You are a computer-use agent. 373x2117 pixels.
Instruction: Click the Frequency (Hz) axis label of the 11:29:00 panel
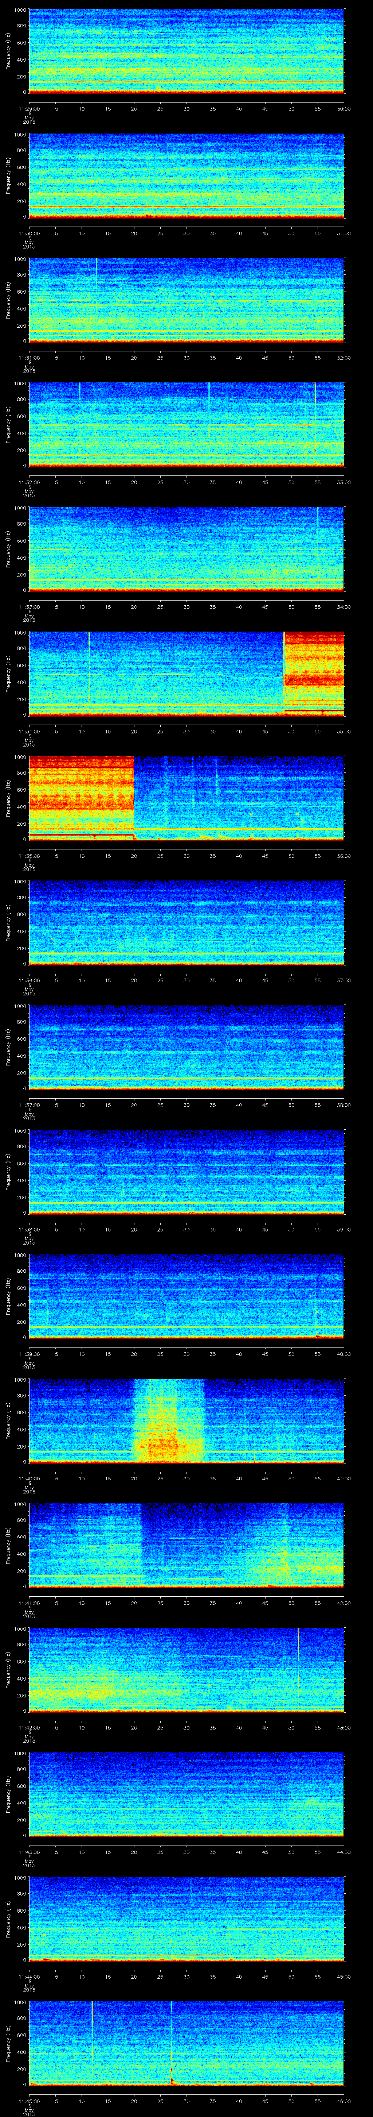tap(8, 51)
